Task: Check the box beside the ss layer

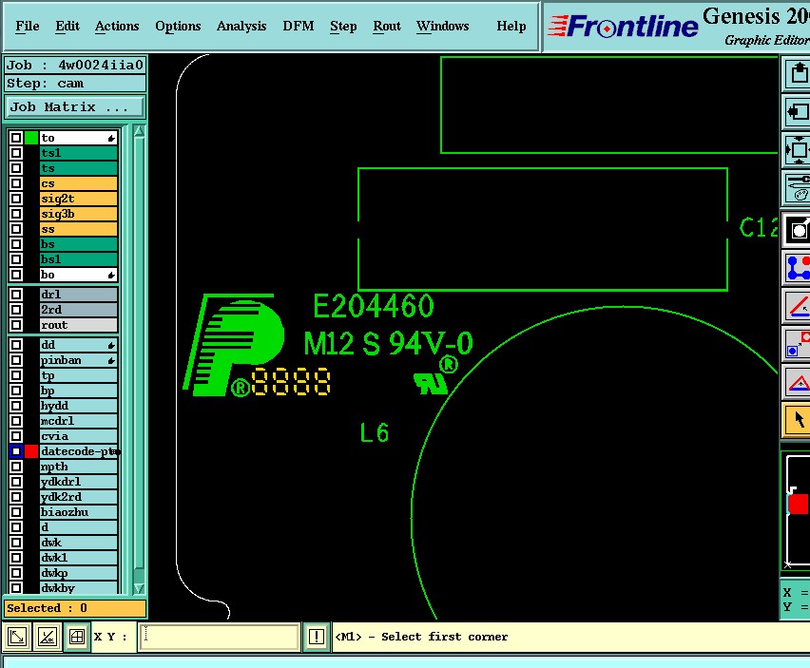Action: 16,229
